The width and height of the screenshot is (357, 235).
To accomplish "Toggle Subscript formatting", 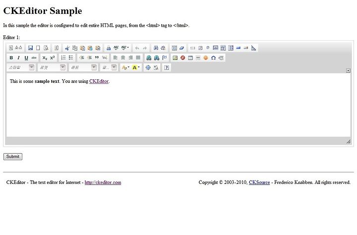I will point(45,58).
